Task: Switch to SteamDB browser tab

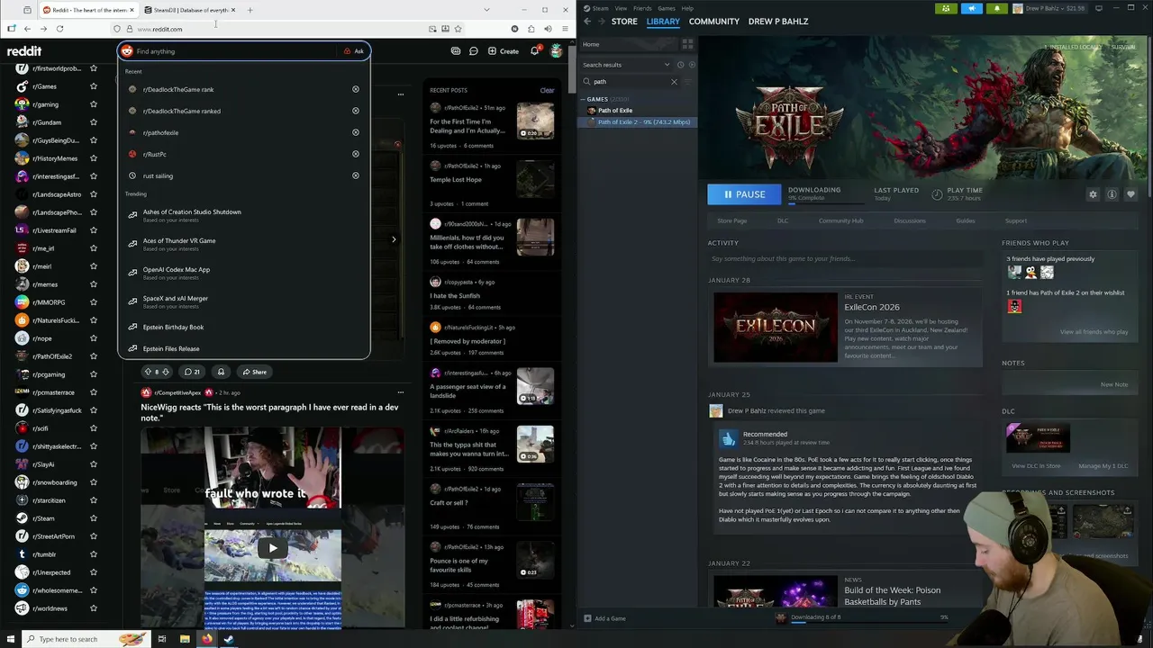Action: [190, 10]
